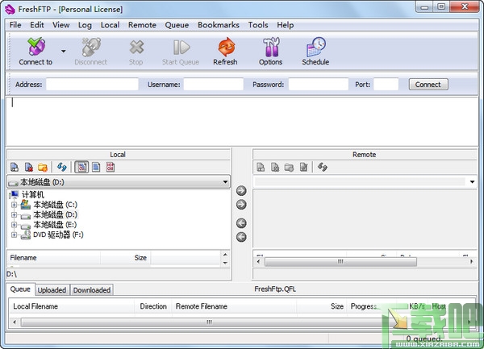Click the Remote Filename column header

pos(234,306)
